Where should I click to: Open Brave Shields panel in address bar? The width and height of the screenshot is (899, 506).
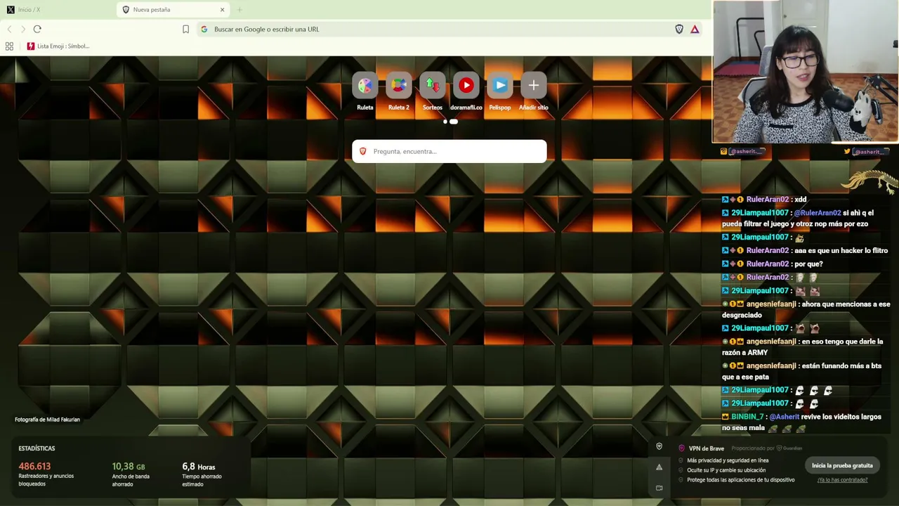pyautogui.click(x=679, y=30)
